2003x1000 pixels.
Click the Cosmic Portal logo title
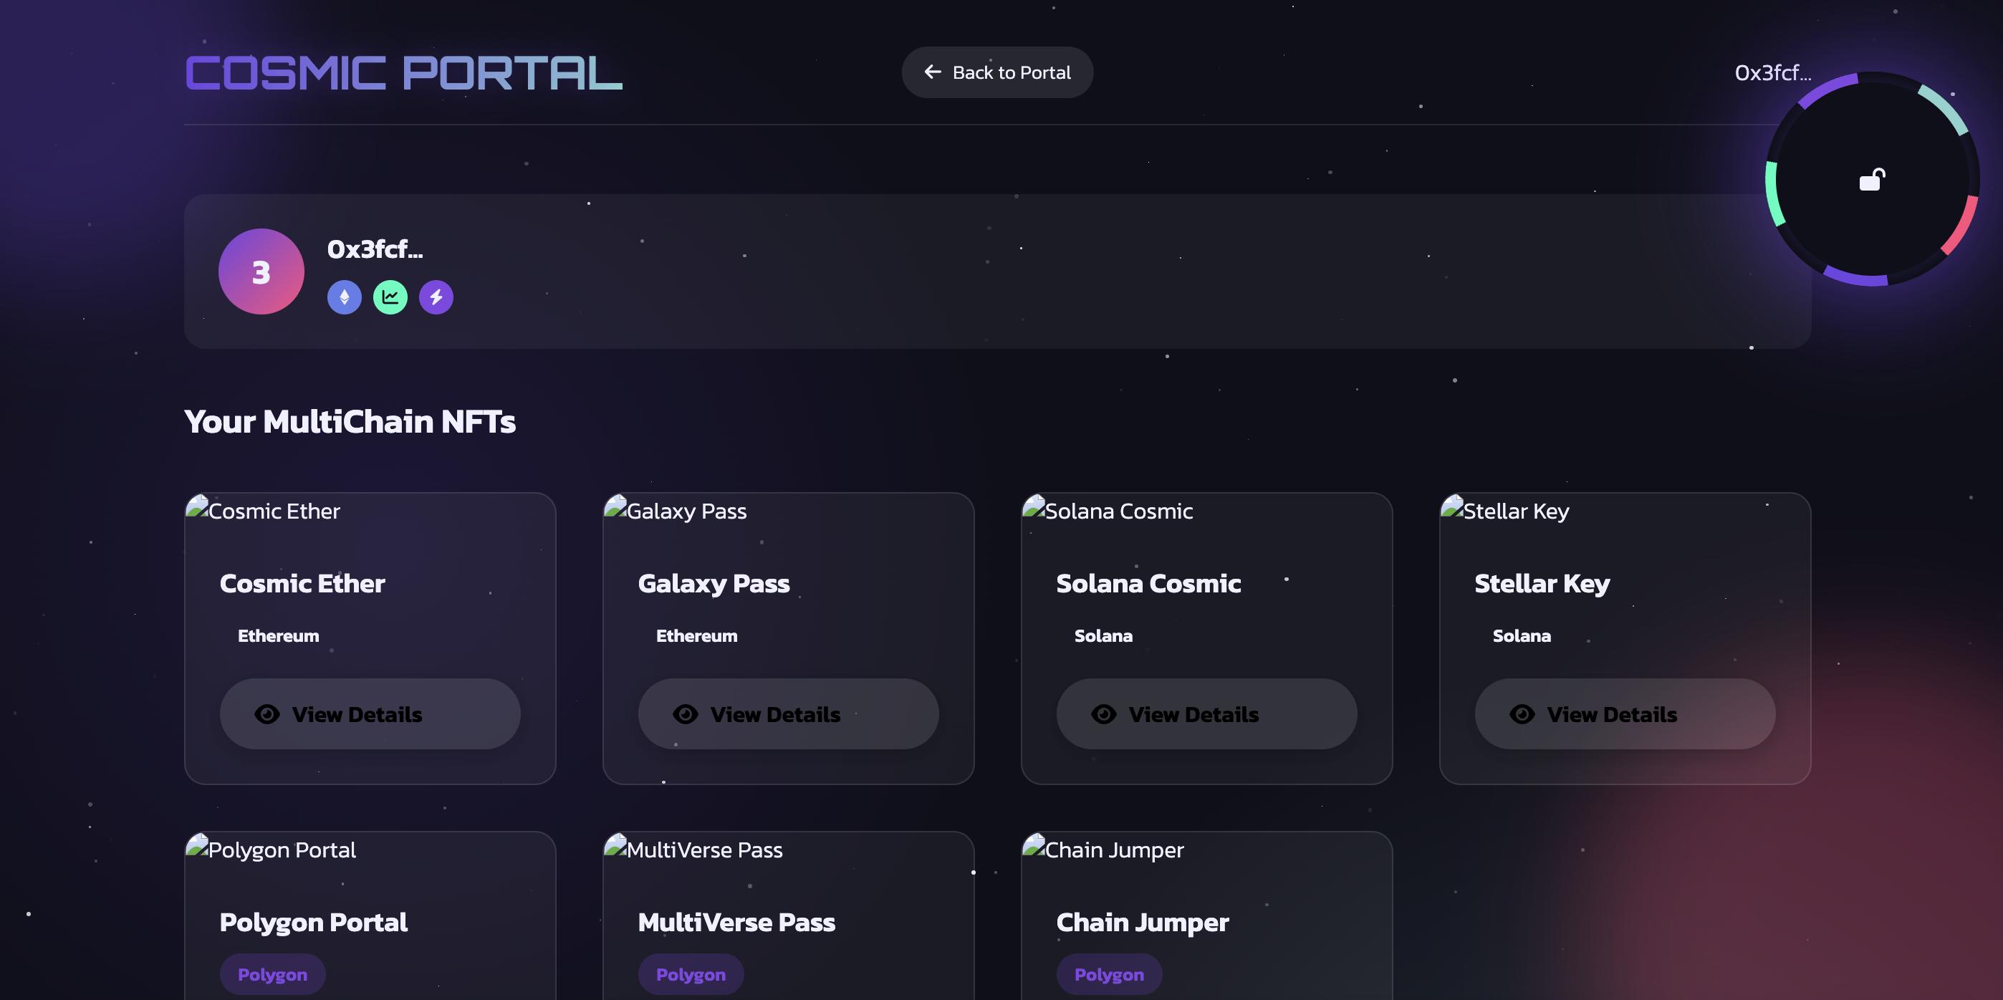(403, 72)
